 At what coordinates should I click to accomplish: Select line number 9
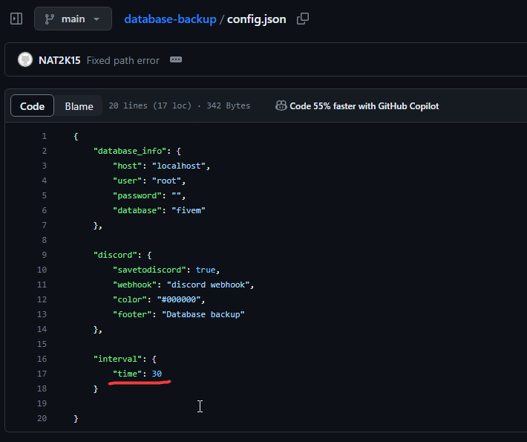(45, 255)
